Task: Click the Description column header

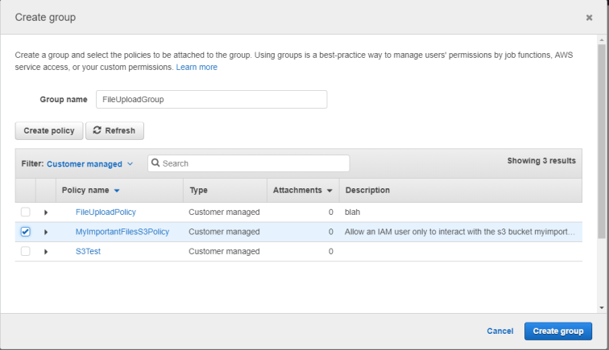Action: pyautogui.click(x=367, y=191)
